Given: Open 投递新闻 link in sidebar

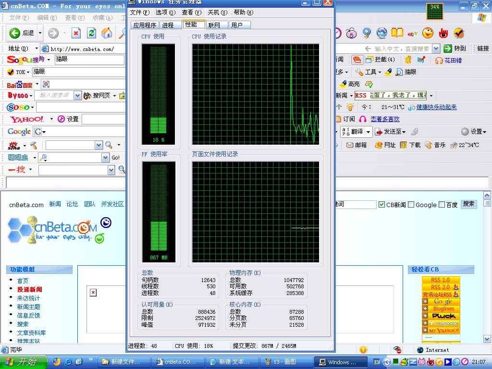Looking at the screenshot, I should click(29, 290).
